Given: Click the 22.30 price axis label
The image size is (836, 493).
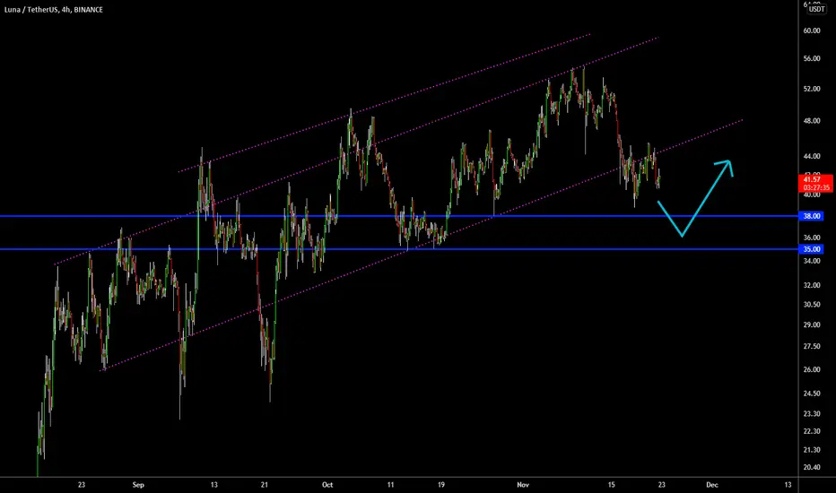Looking at the screenshot, I should click(812, 432).
